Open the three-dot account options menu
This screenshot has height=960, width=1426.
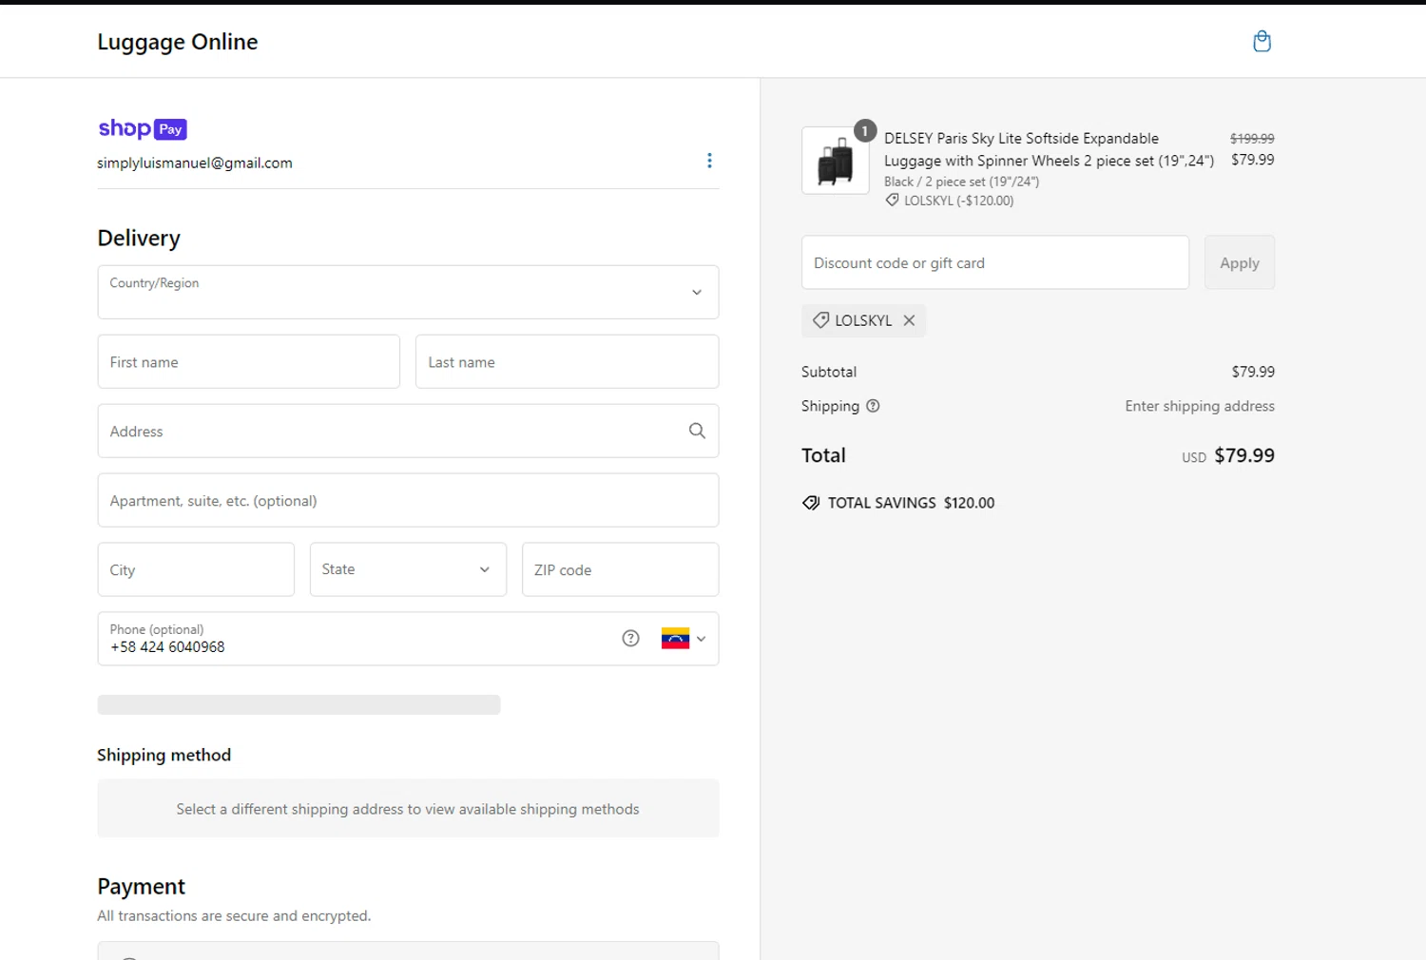pyautogui.click(x=709, y=161)
